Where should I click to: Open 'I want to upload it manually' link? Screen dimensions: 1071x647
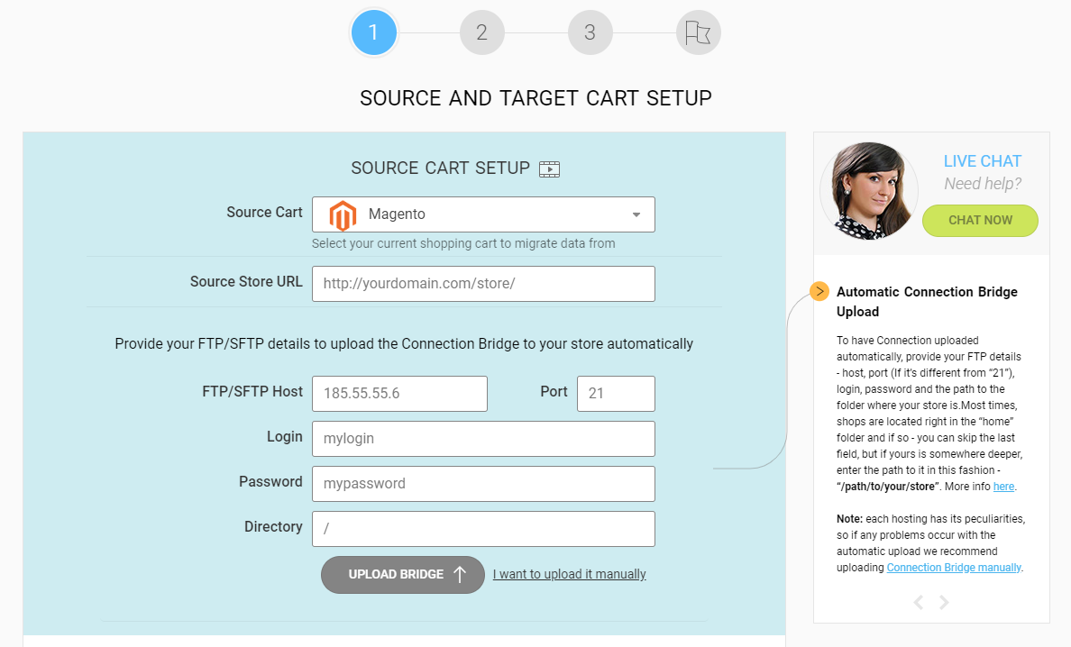[x=570, y=575]
